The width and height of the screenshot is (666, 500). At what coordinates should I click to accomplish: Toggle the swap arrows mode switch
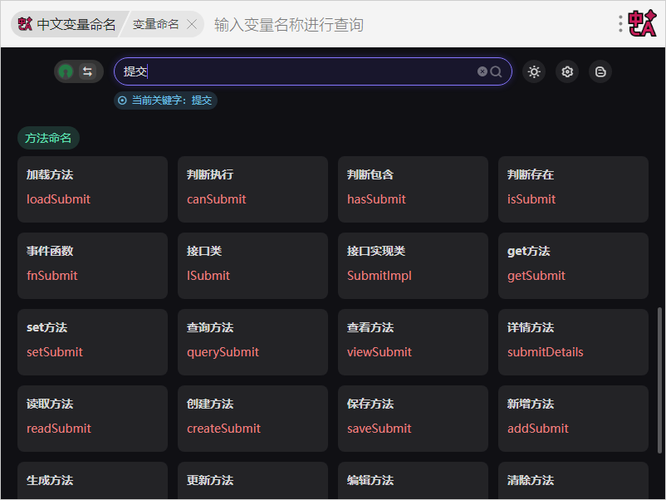pyautogui.click(x=87, y=71)
